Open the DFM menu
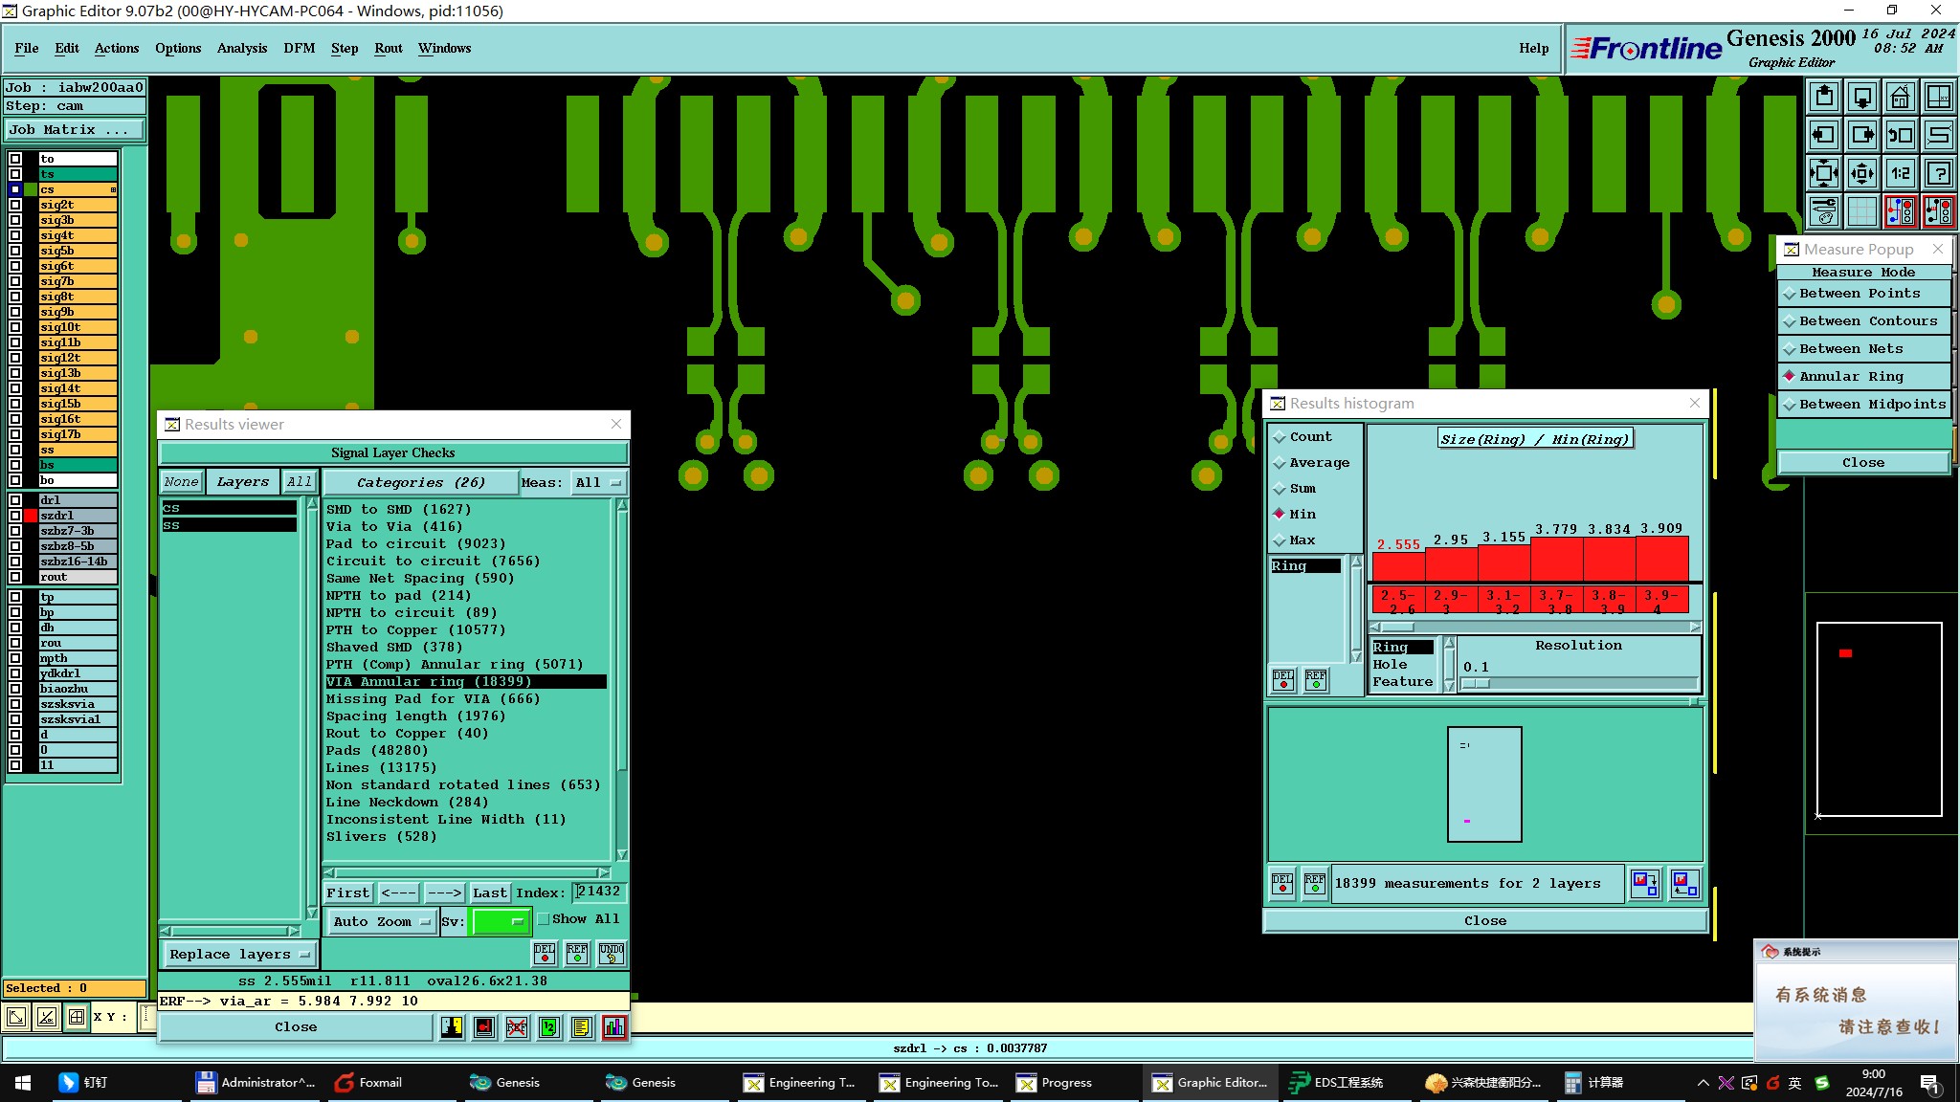 (x=299, y=48)
